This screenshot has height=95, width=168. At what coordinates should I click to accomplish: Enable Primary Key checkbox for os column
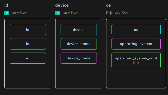click(x=108, y=13)
